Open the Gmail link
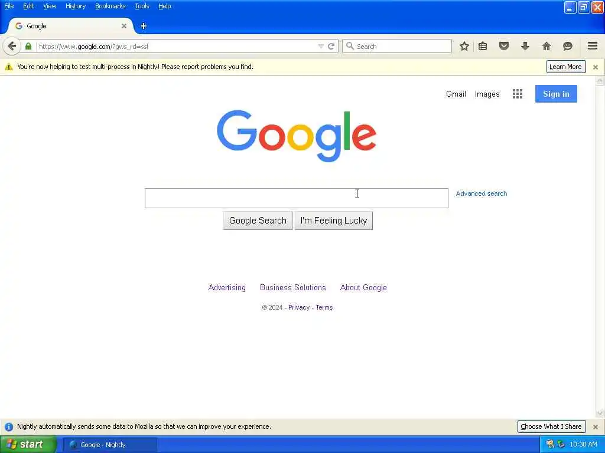Image resolution: width=605 pixels, height=453 pixels. pyautogui.click(x=456, y=94)
